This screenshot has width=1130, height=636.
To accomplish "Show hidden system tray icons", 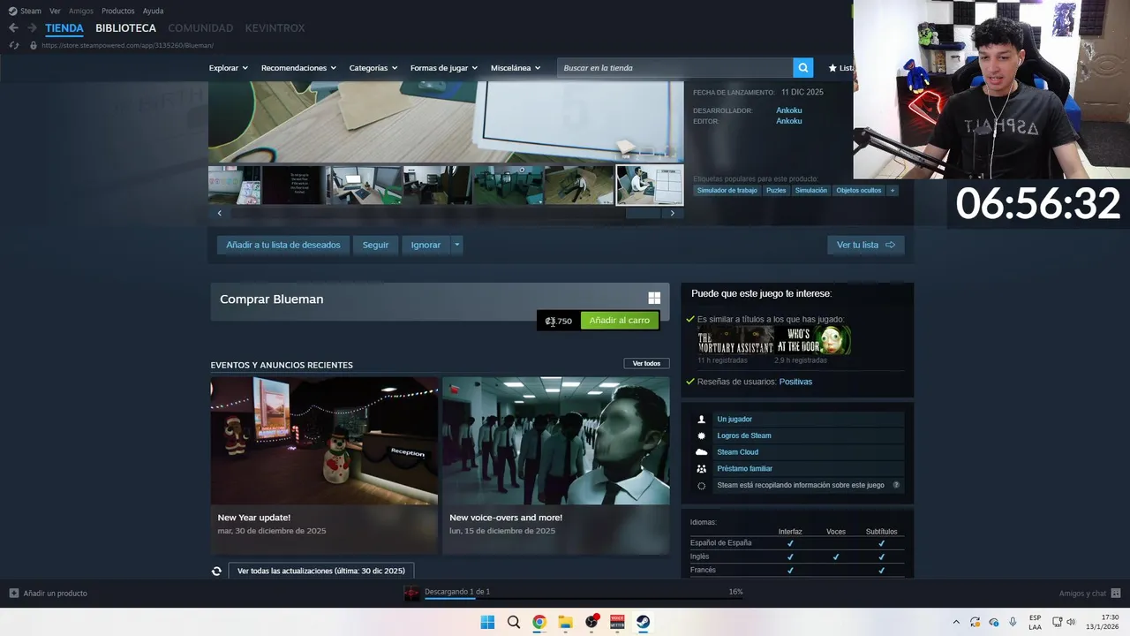I will coord(955,622).
